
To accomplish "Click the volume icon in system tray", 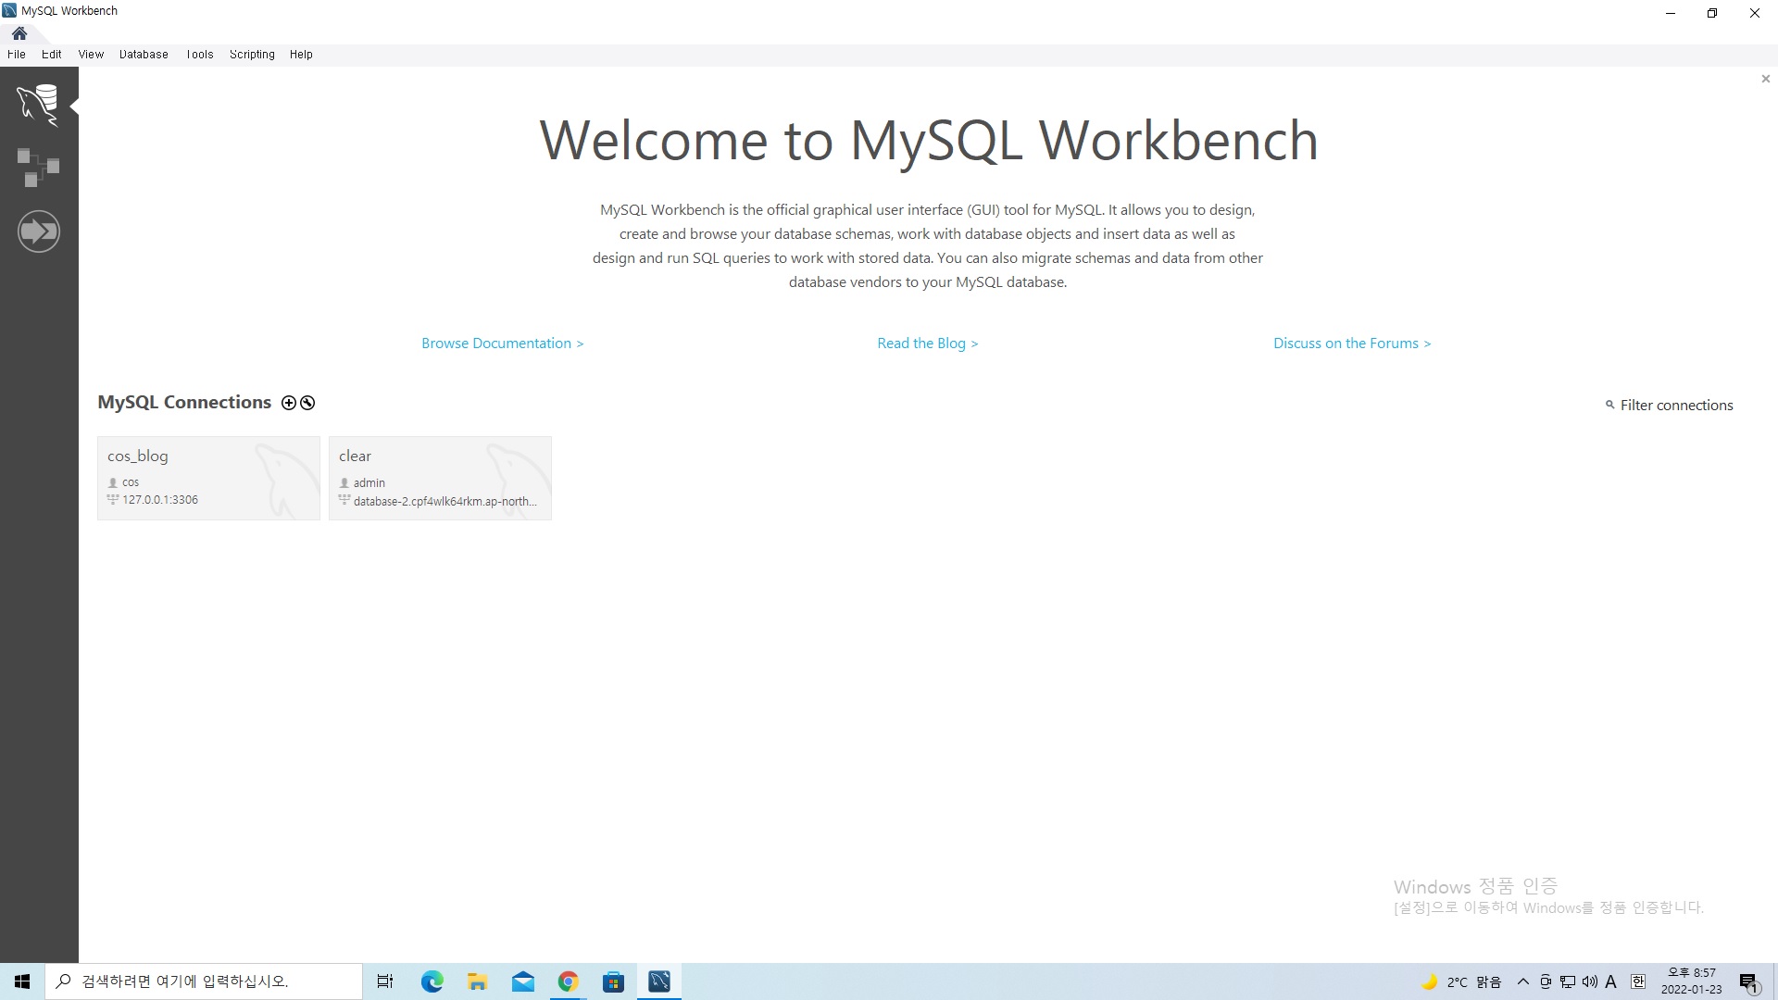I will click(x=1590, y=981).
